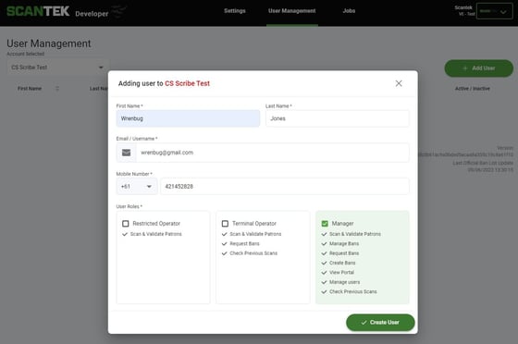The image size is (518, 344).
Task: Click View Portal permission under Manager
Action: (x=341, y=273)
